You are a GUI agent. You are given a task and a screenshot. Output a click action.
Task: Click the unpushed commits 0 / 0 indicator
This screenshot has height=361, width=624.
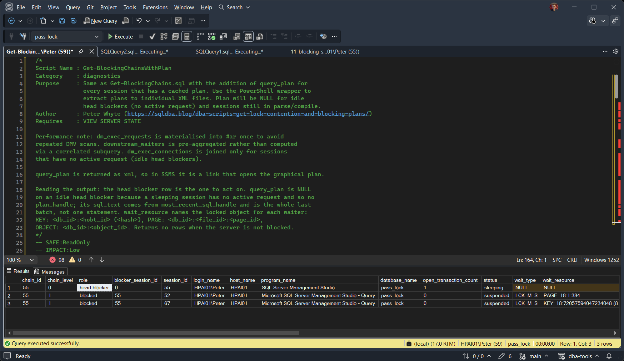(477, 356)
